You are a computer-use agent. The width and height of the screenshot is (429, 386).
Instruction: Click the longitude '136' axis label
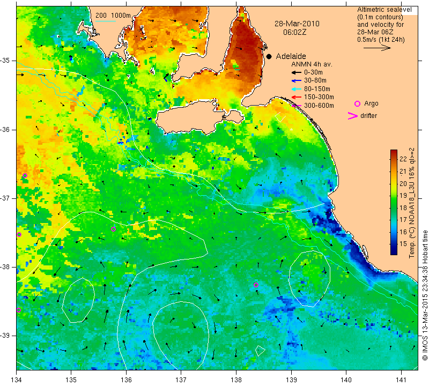(x=126, y=380)
